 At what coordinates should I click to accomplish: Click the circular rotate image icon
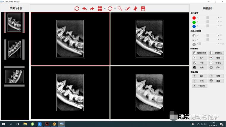click(110, 9)
